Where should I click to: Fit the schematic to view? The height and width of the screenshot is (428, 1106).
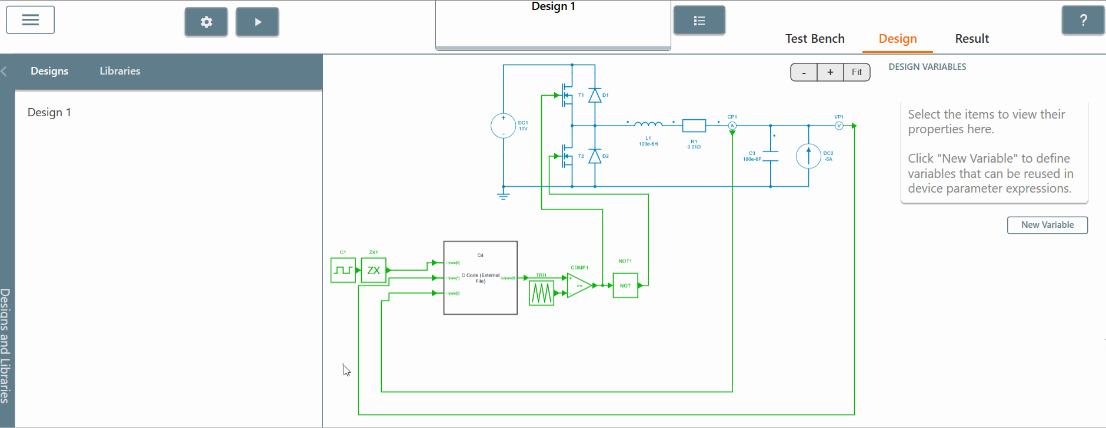pos(857,72)
